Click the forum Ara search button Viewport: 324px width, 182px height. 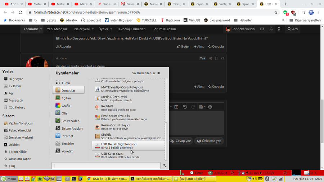click(x=293, y=29)
